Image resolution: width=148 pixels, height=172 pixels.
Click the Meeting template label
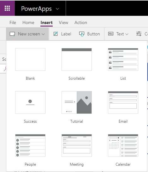point(77,164)
